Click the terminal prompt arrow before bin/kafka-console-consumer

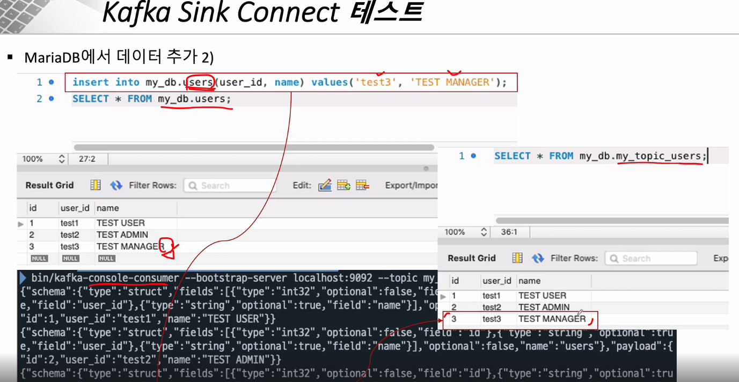[x=23, y=278]
